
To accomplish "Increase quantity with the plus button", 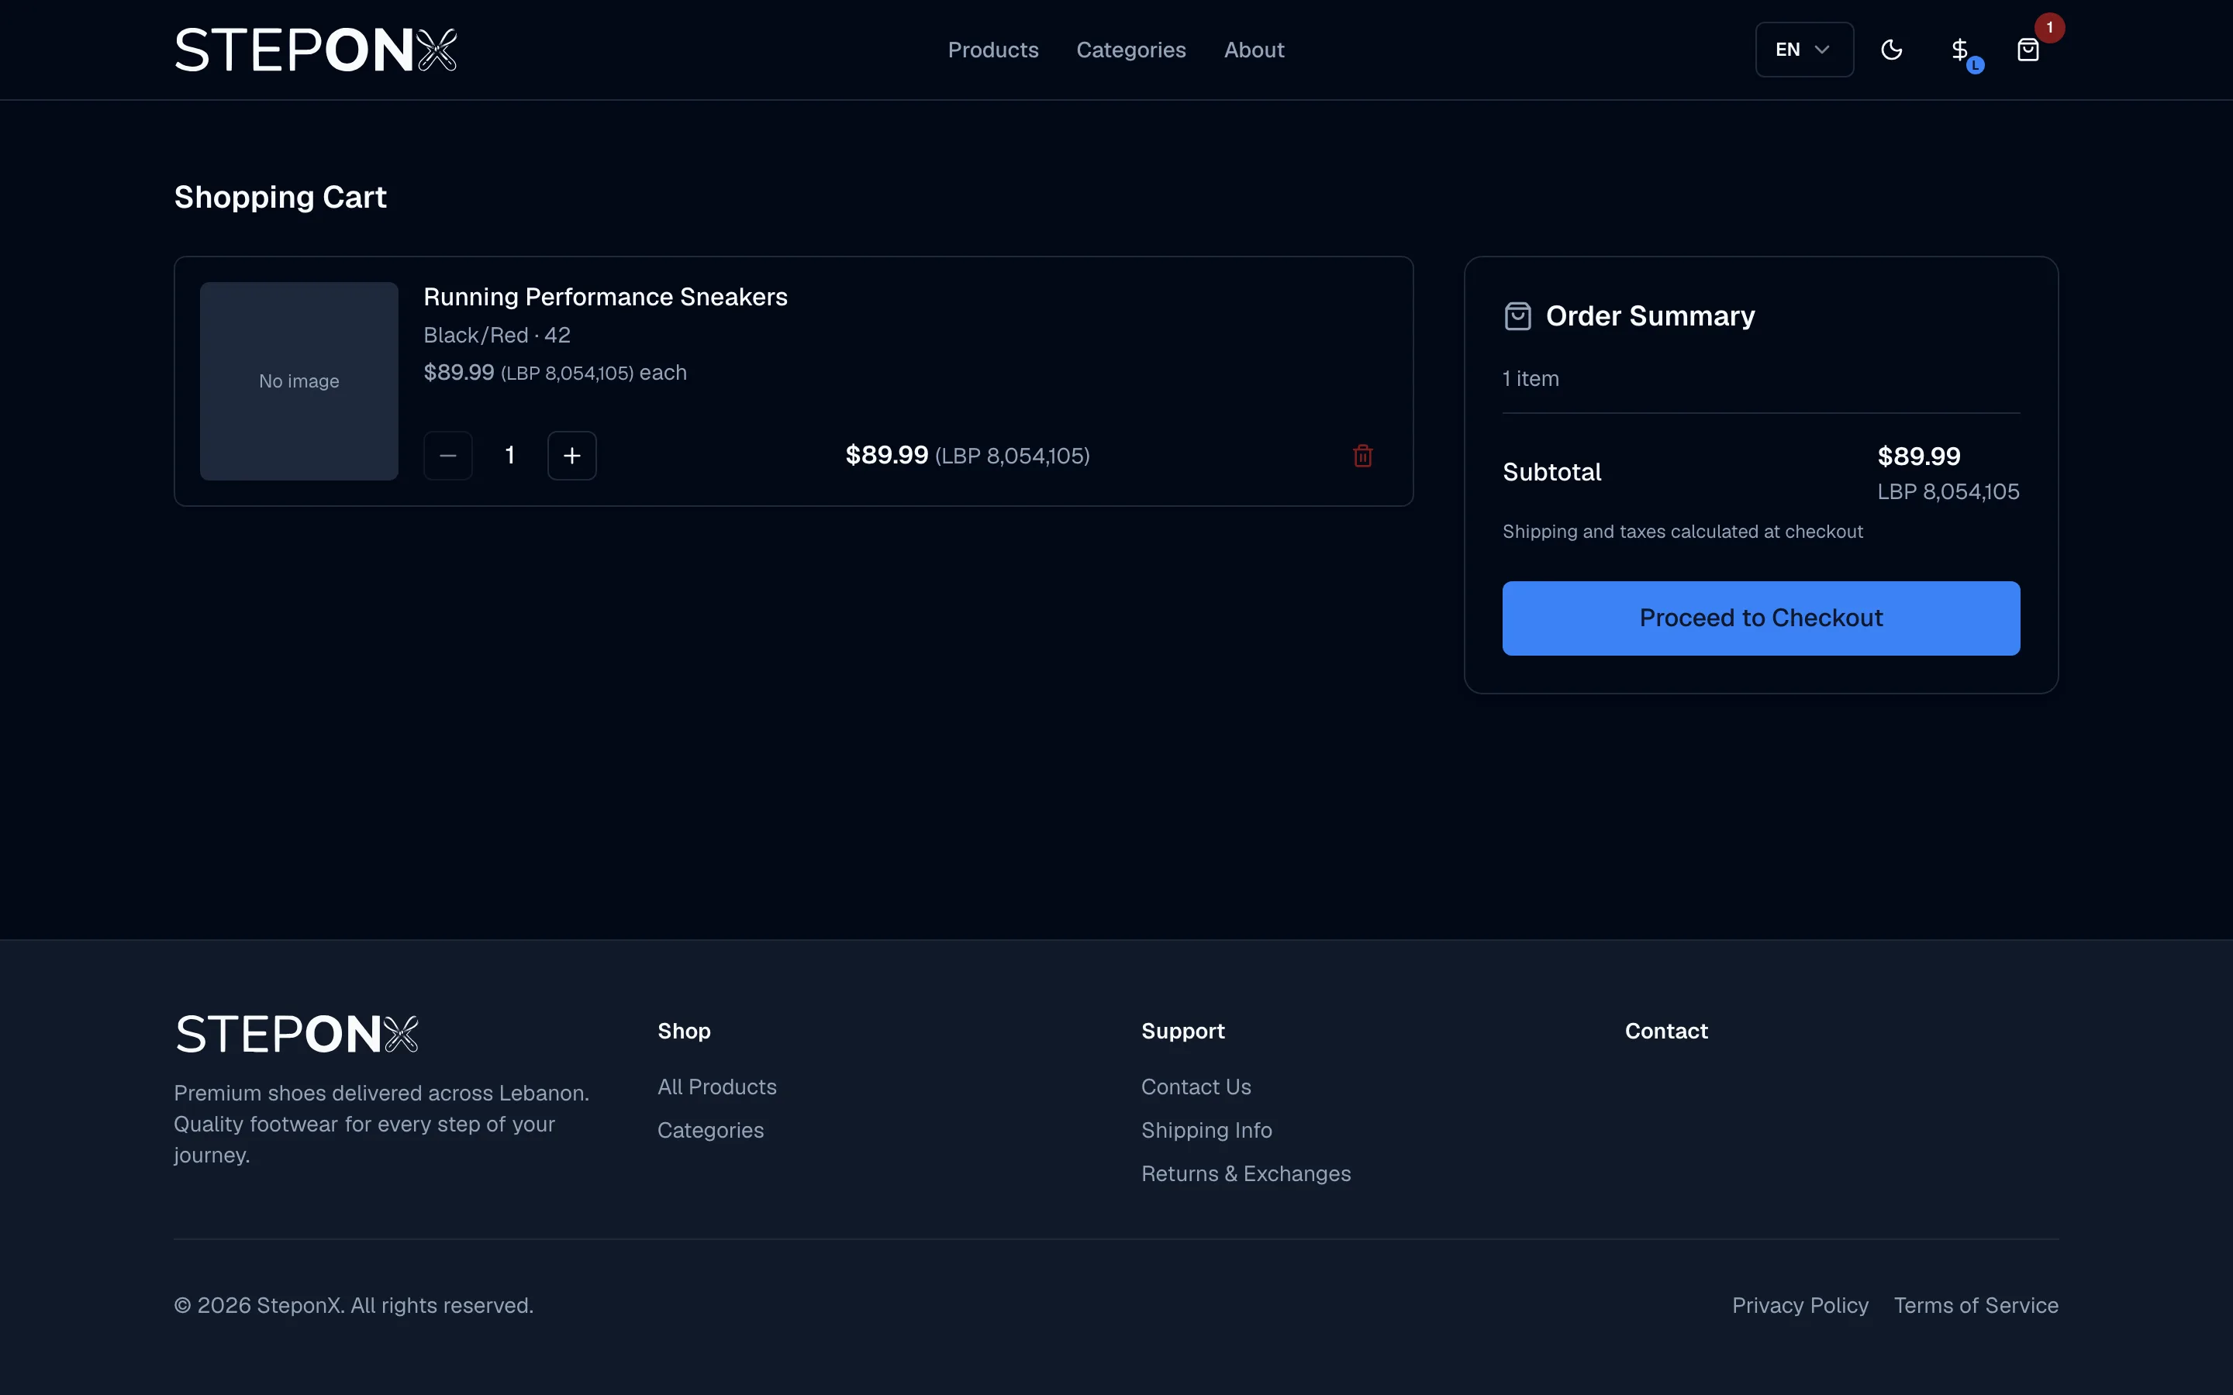I will (572, 456).
